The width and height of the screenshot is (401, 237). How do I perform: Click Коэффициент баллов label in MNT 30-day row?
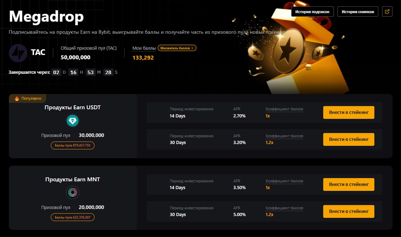284,208
